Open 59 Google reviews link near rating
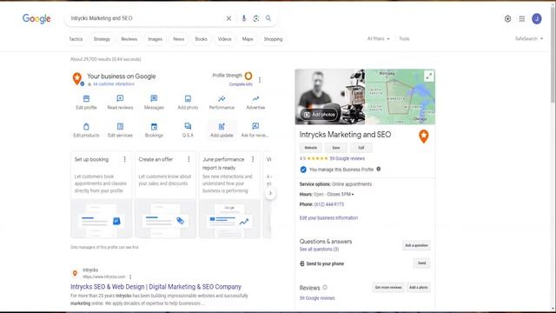The height and width of the screenshot is (313, 556). (x=347, y=158)
